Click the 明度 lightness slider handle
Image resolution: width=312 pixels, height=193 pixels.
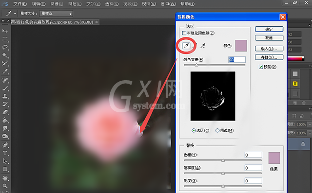223,186
